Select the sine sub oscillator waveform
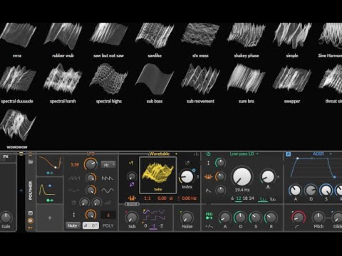 (146, 212)
